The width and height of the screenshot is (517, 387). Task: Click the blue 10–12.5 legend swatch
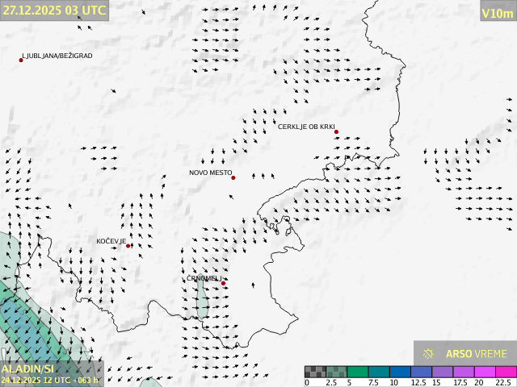tap(399, 372)
